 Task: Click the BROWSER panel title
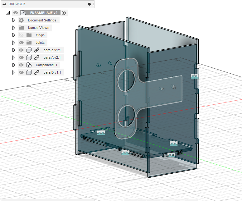17,4
